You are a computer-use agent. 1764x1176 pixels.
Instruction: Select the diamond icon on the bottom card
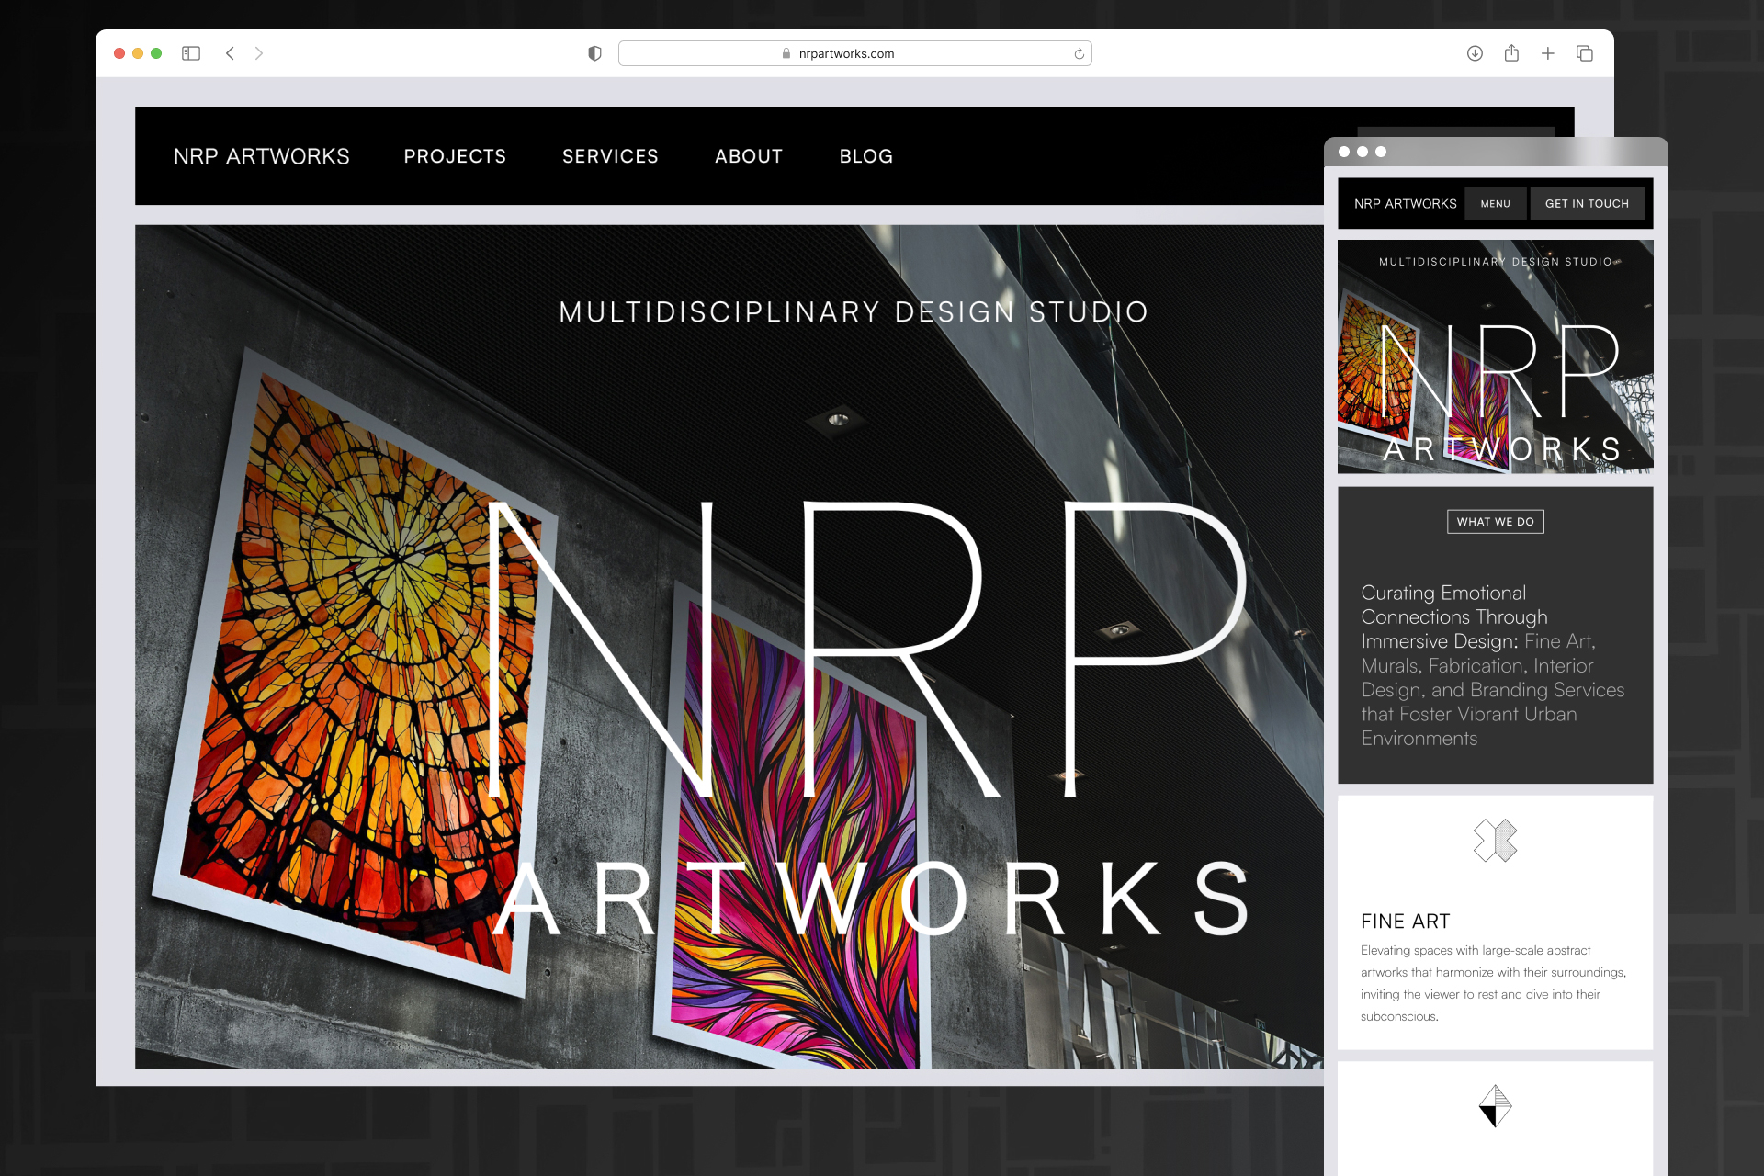[x=1496, y=1105]
